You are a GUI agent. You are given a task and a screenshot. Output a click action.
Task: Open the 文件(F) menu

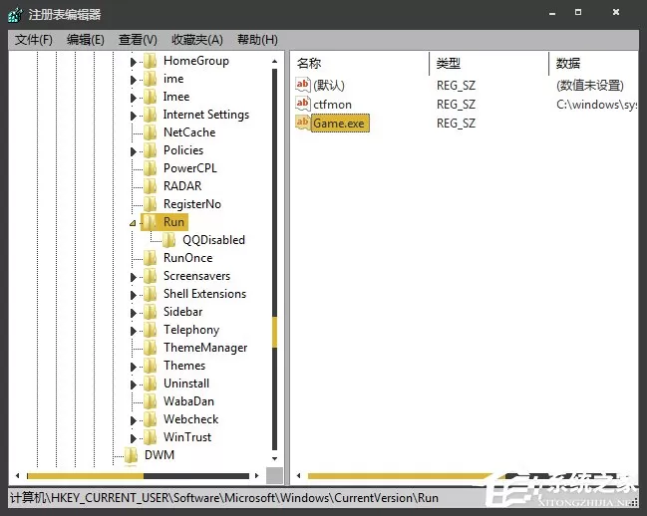(34, 40)
